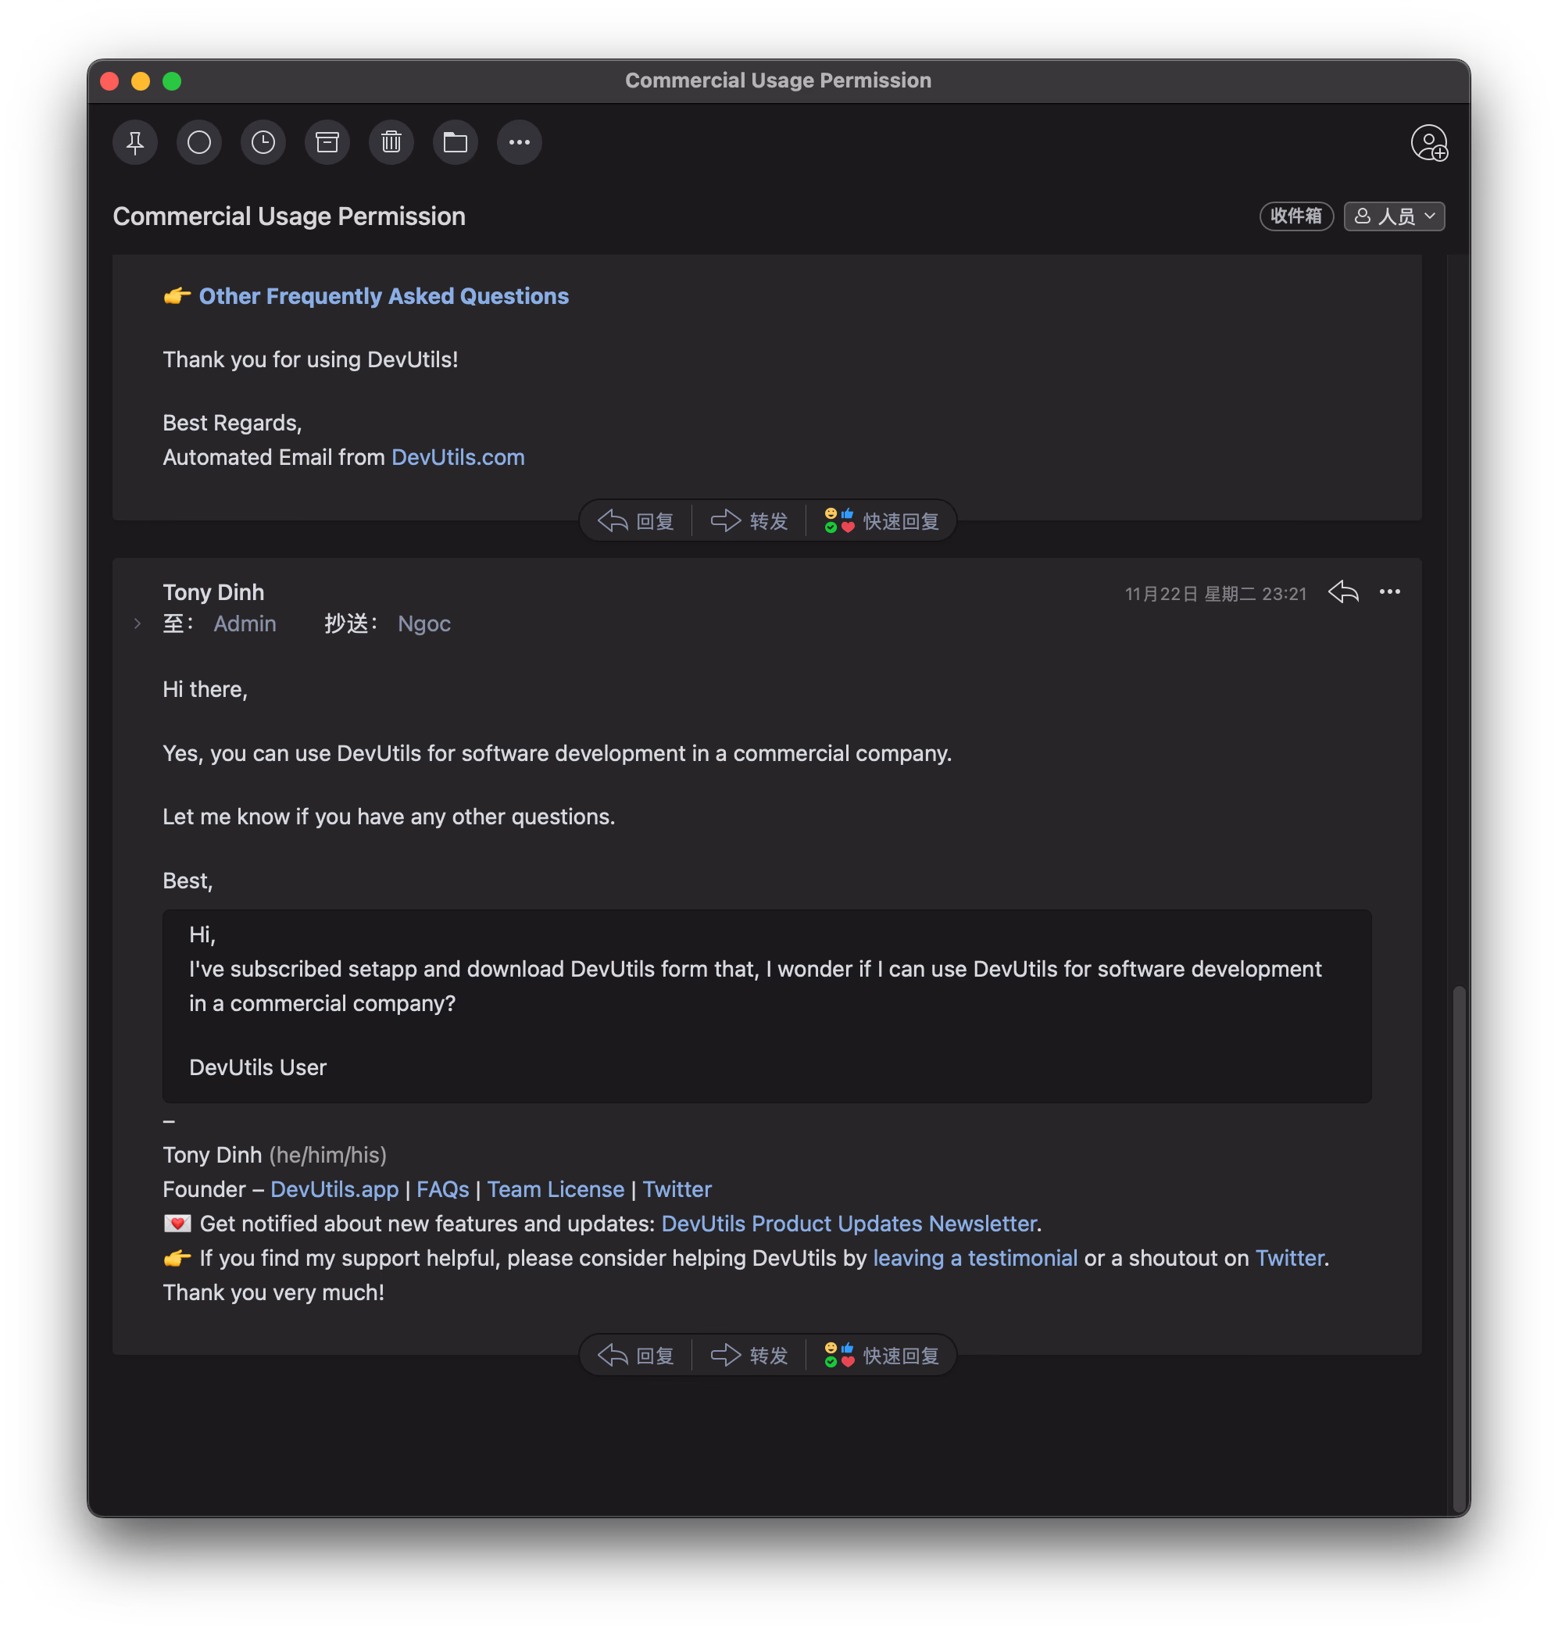
Task: Open the DevUtils Product Updates Newsletter link
Action: point(849,1224)
